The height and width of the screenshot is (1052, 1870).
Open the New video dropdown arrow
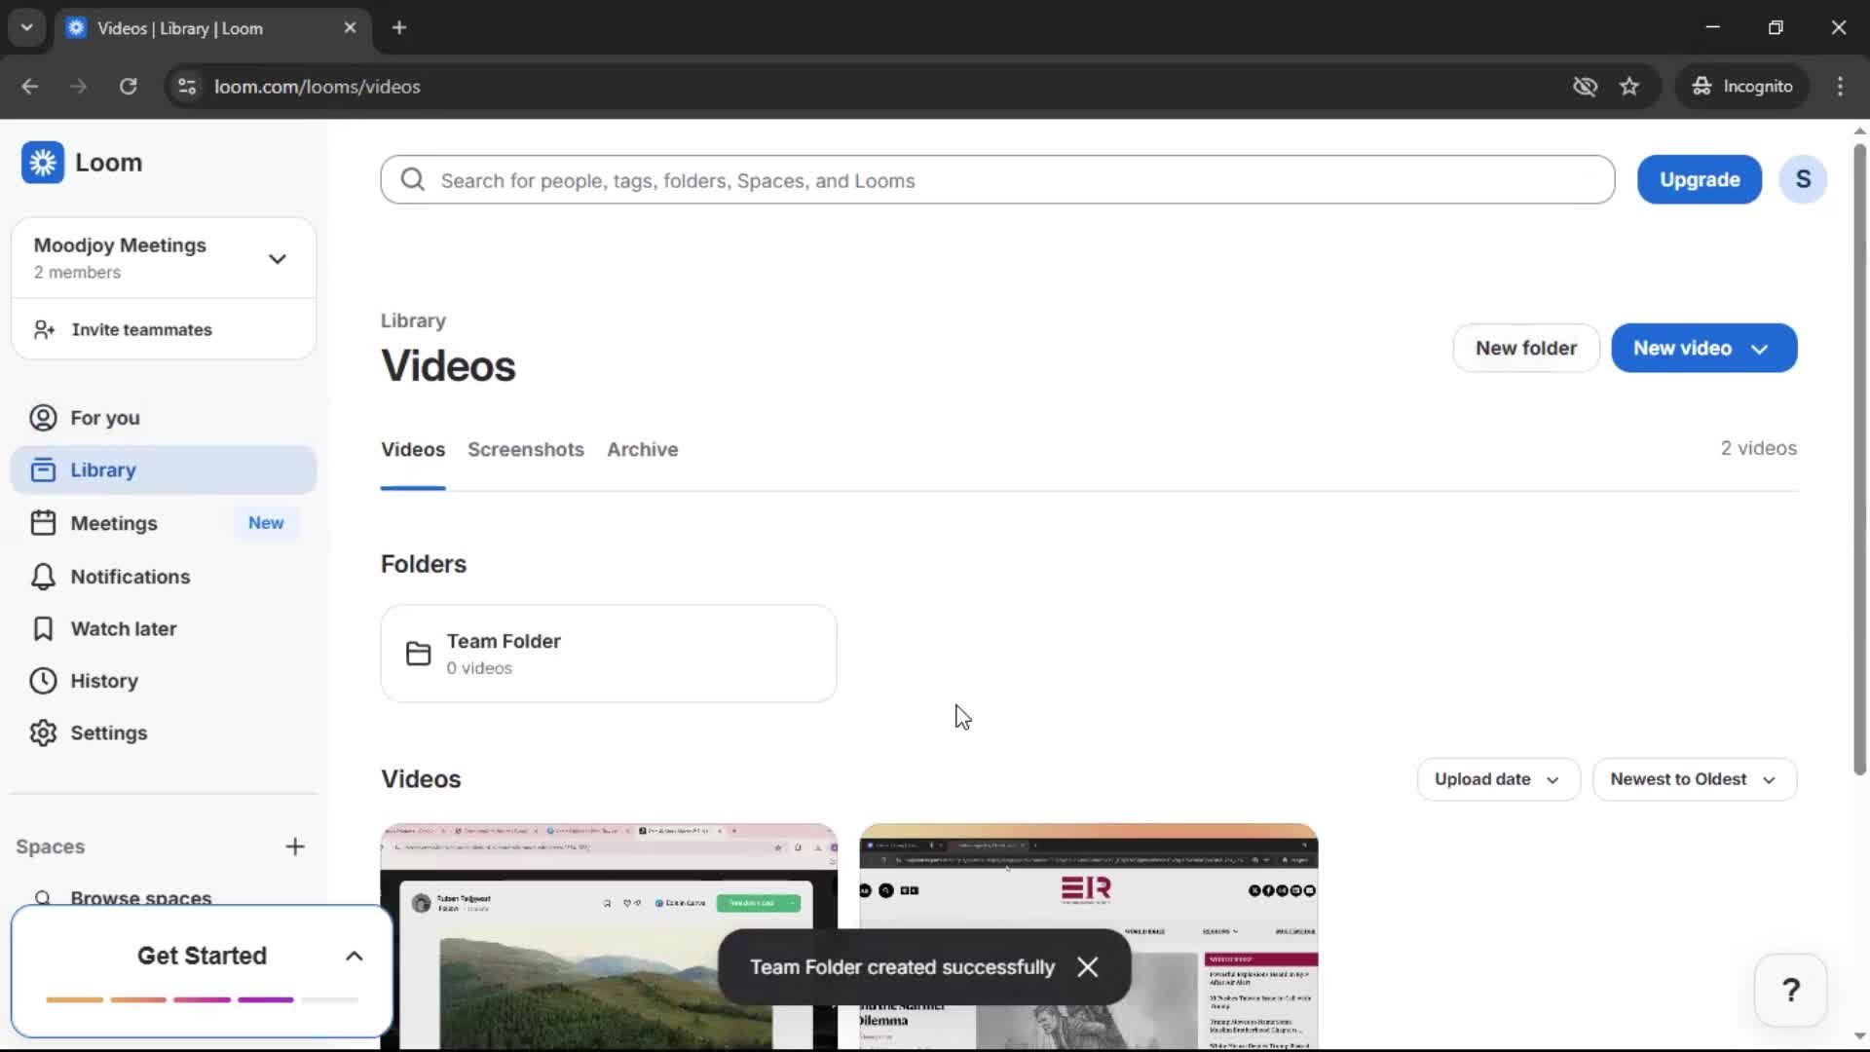coord(1759,348)
